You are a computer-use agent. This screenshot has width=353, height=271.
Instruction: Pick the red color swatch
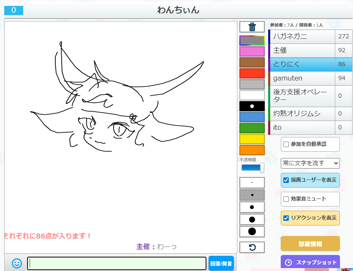click(252, 73)
